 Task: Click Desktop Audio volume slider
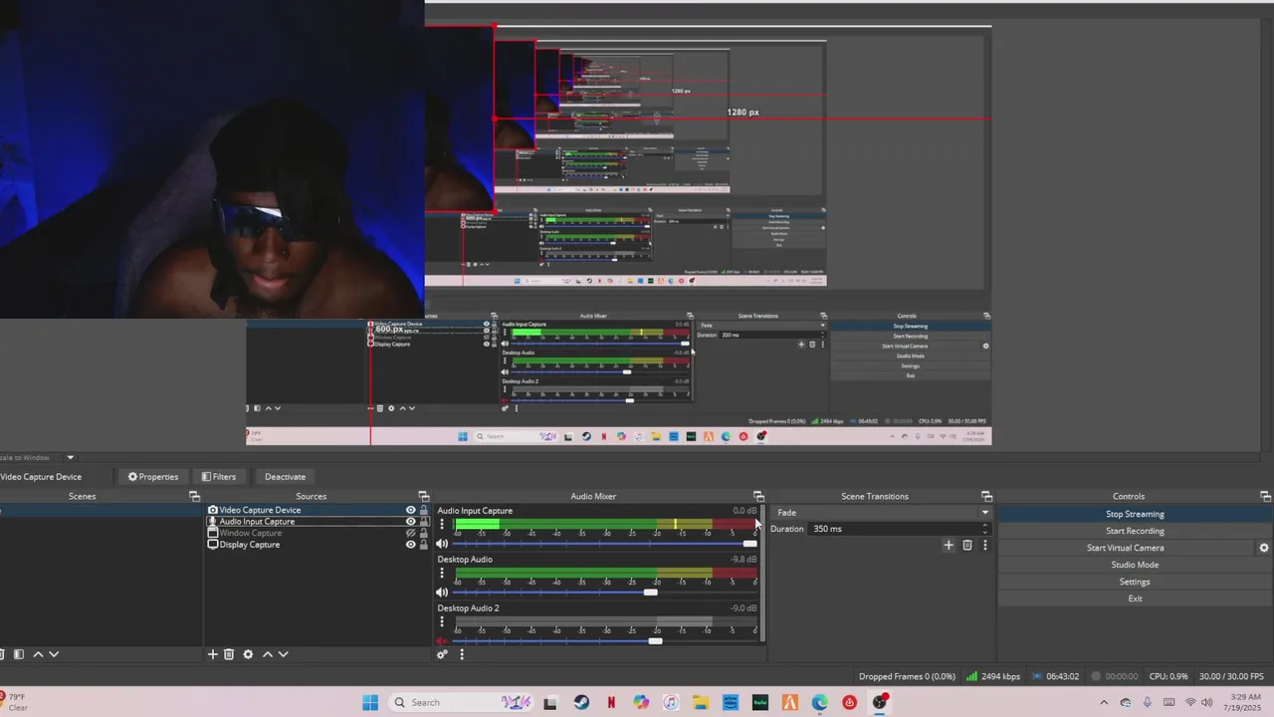tap(604, 593)
